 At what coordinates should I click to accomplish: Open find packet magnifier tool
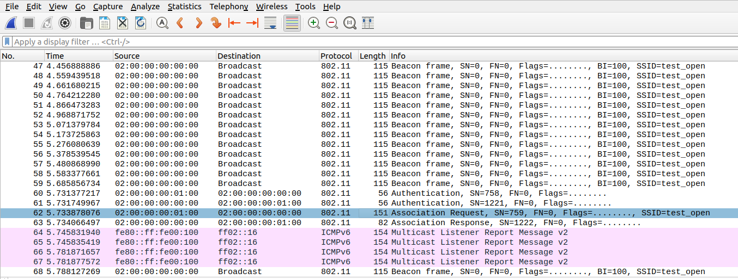click(162, 23)
